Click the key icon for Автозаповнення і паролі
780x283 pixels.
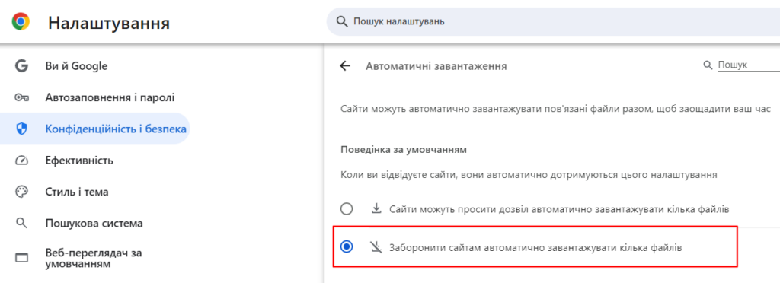pyautogui.click(x=21, y=97)
